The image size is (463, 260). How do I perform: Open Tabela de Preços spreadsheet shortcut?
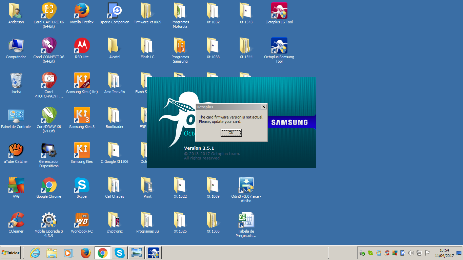pos(246,225)
